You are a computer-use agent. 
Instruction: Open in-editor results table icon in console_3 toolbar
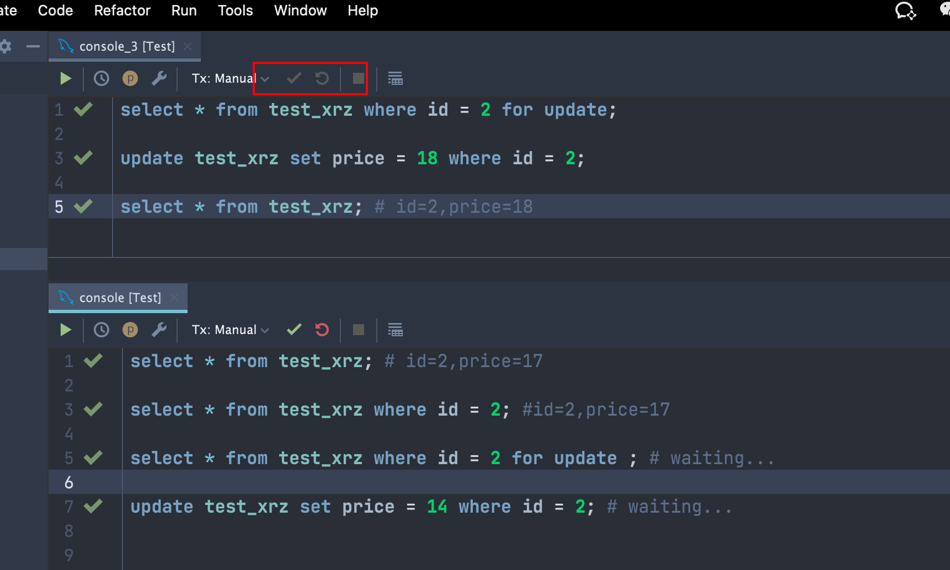(395, 79)
